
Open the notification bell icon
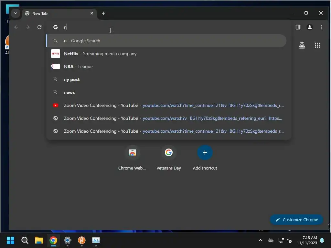322,240
